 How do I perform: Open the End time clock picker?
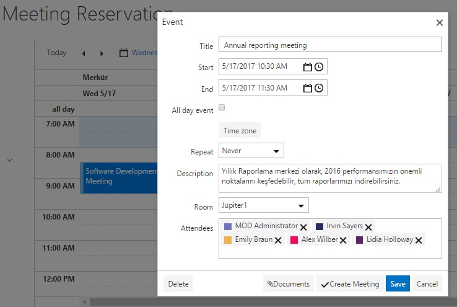click(319, 88)
